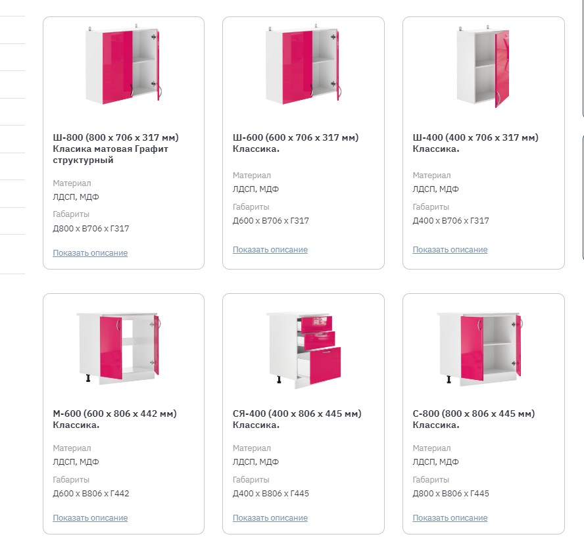This screenshot has height=545, width=584.
Task: Click the Ш-600 wall cabinet product image
Action: point(303,65)
